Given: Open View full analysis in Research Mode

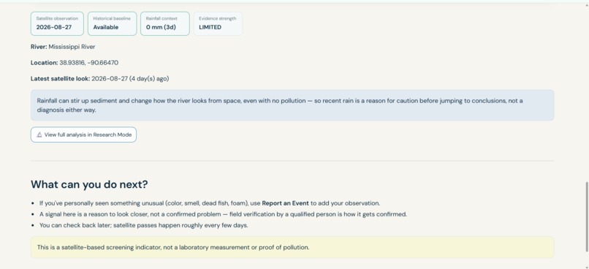Looking at the screenshot, I should tap(83, 134).
